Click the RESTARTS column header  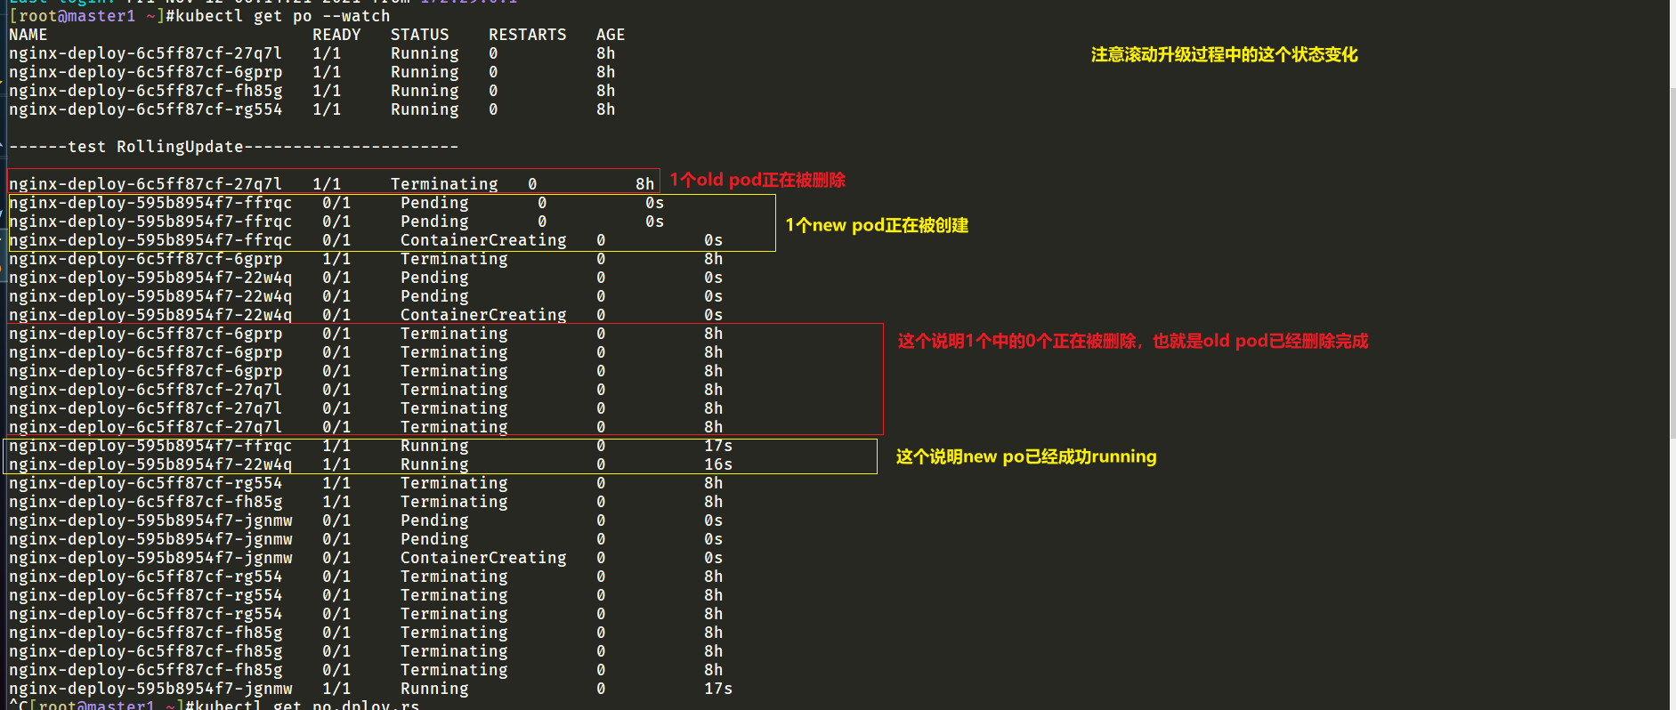pyautogui.click(x=527, y=35)
